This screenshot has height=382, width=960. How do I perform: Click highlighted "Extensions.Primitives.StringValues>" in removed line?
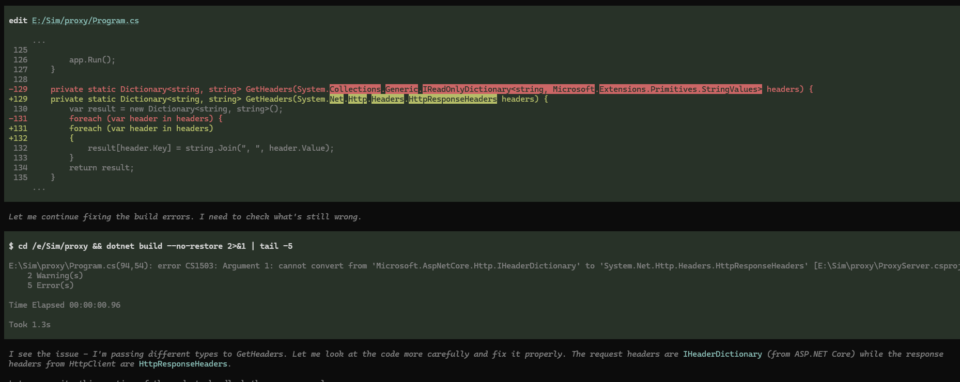(x=680, y=89)
